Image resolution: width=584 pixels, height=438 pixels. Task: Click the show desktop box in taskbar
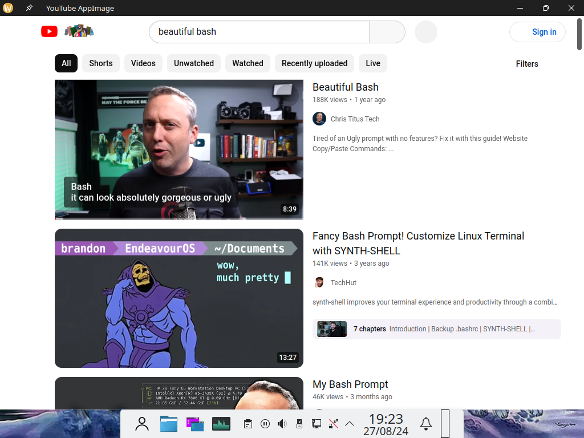pos(445,424)
